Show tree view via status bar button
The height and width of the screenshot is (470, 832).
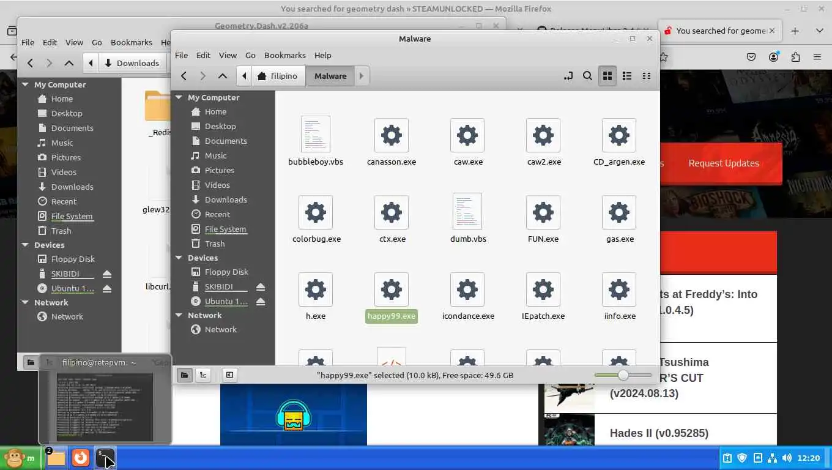202,375
